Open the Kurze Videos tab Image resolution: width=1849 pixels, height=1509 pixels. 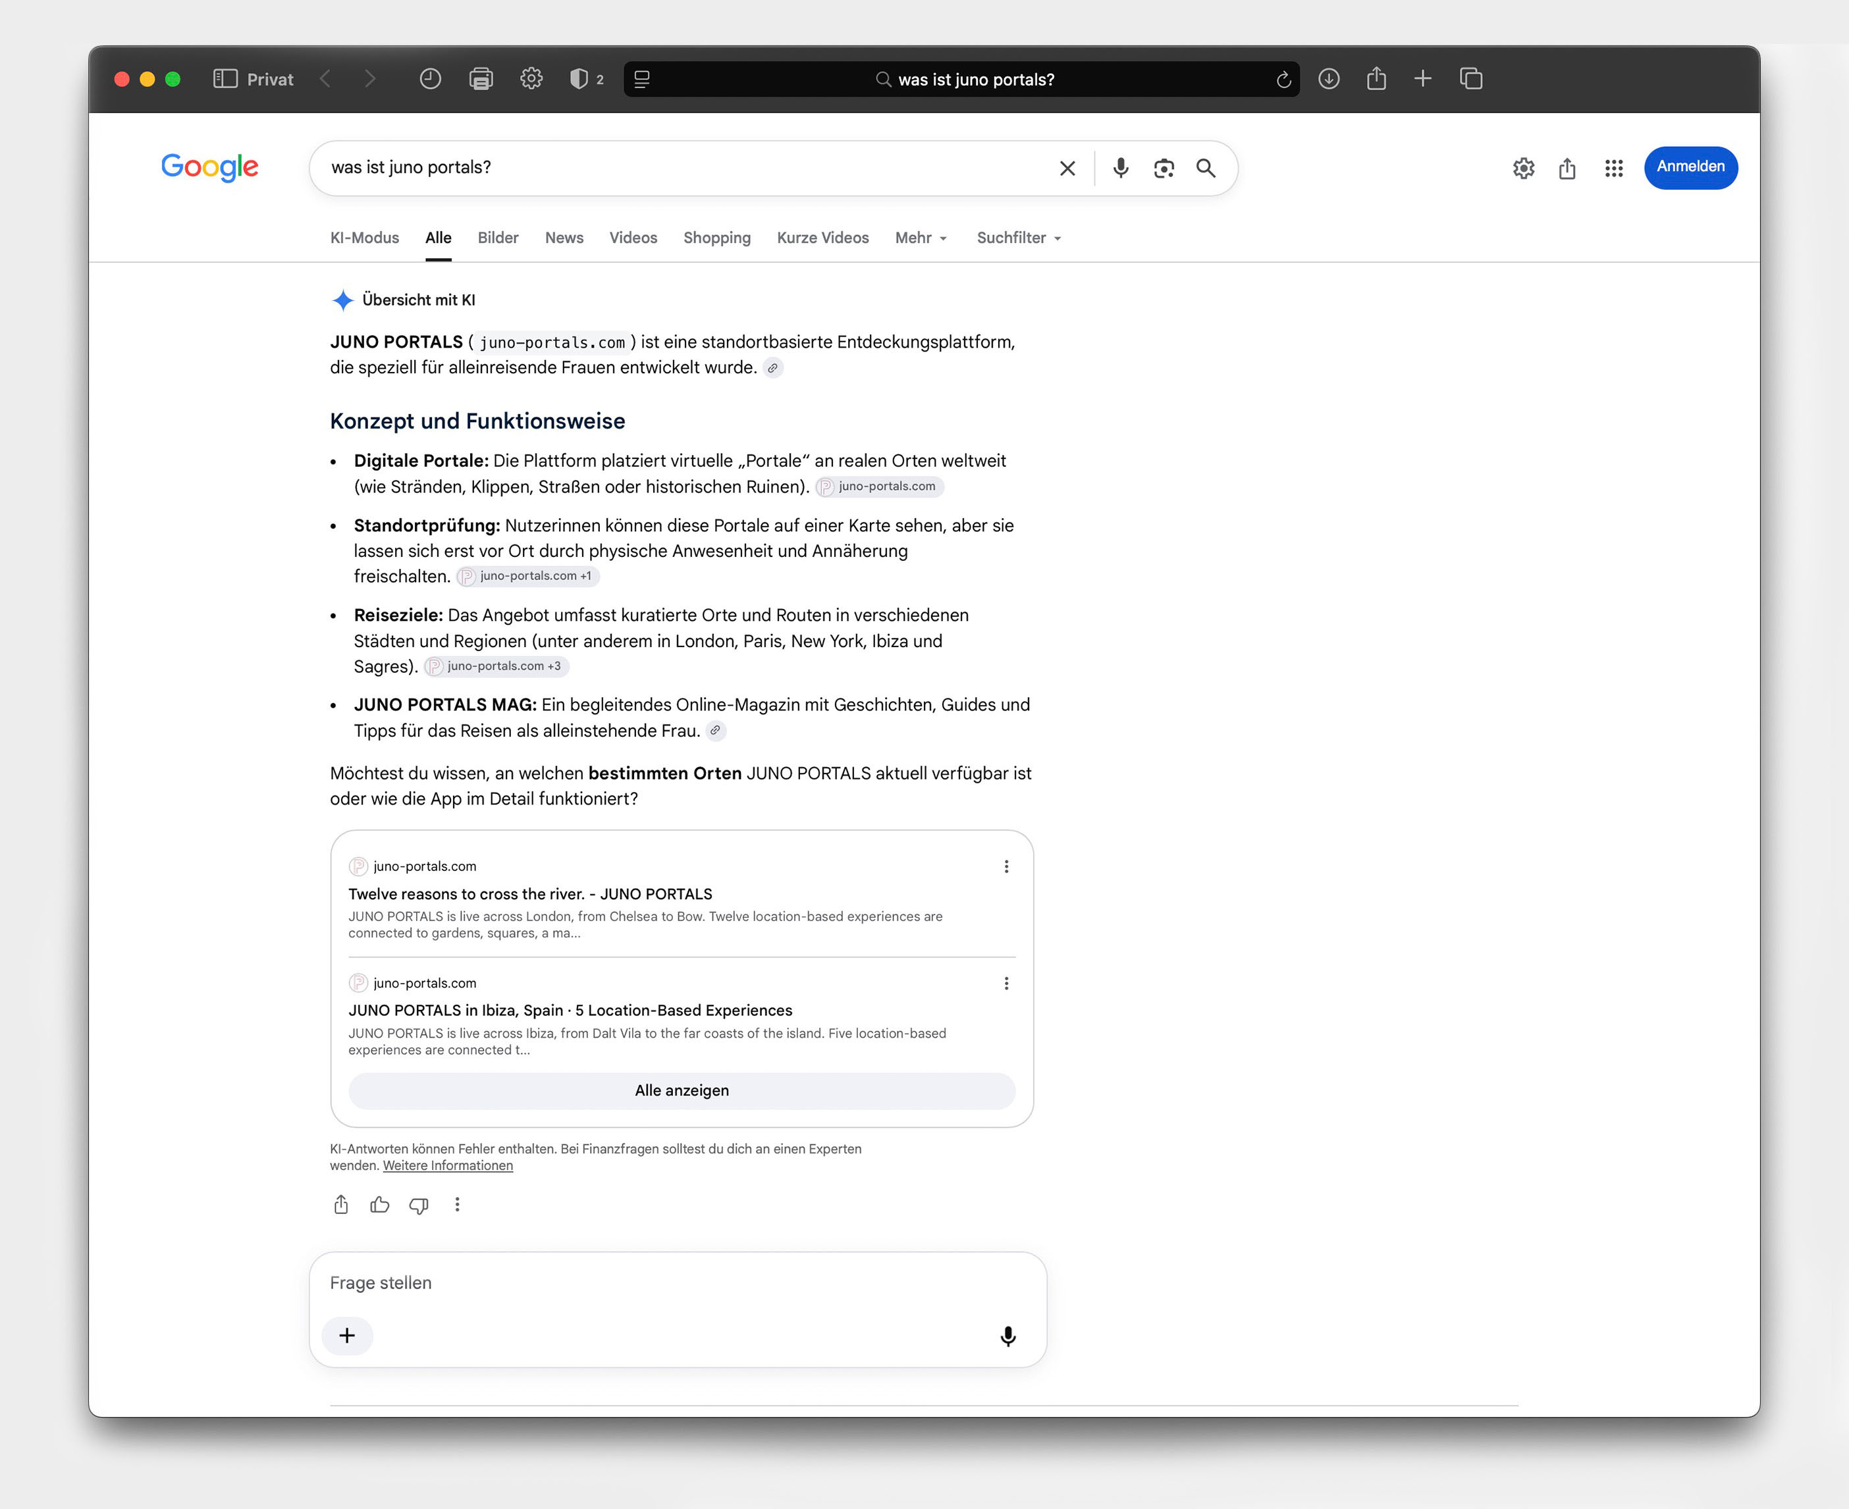(822, 238)
